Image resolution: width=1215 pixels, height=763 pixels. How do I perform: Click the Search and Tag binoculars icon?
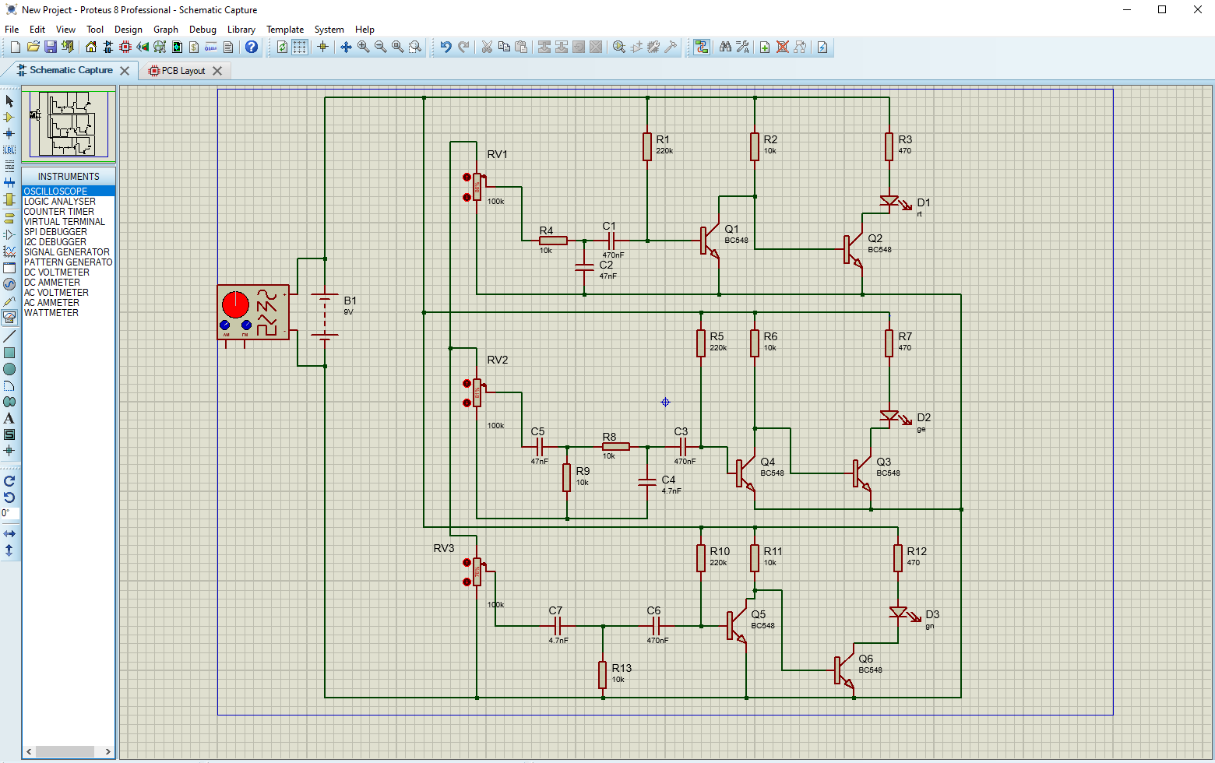click(x=725, y=47)
